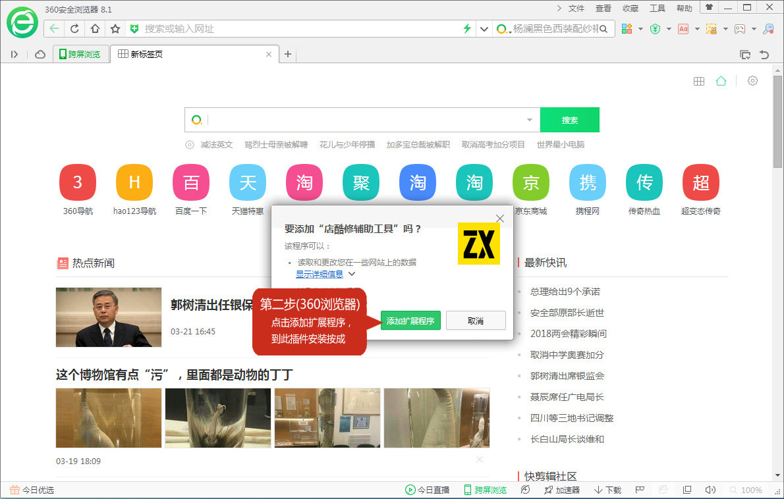Expand dropdown next to screenshot icon
This screenshot has height=499, width=784.
coord(725,29)
